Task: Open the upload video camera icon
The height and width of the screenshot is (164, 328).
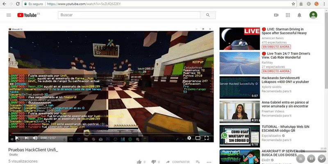Action: click(x=276, y=15)
